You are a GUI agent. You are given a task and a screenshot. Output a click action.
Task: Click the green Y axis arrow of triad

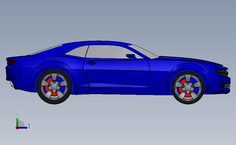tap(17, 122)
